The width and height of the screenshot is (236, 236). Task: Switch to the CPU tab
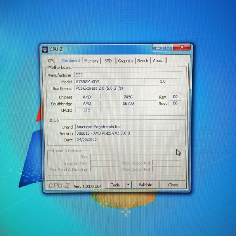point(52,61)
